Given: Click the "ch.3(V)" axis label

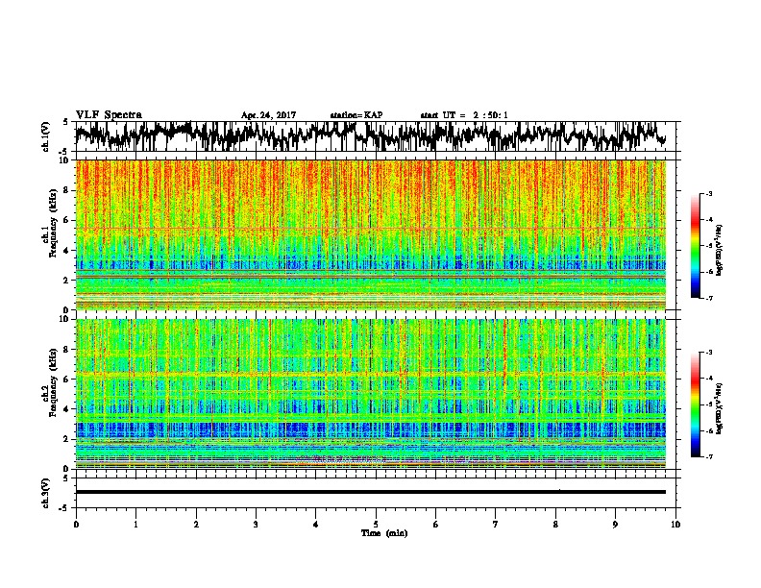Looking at the screenshot, I should (x=45, y=493).
